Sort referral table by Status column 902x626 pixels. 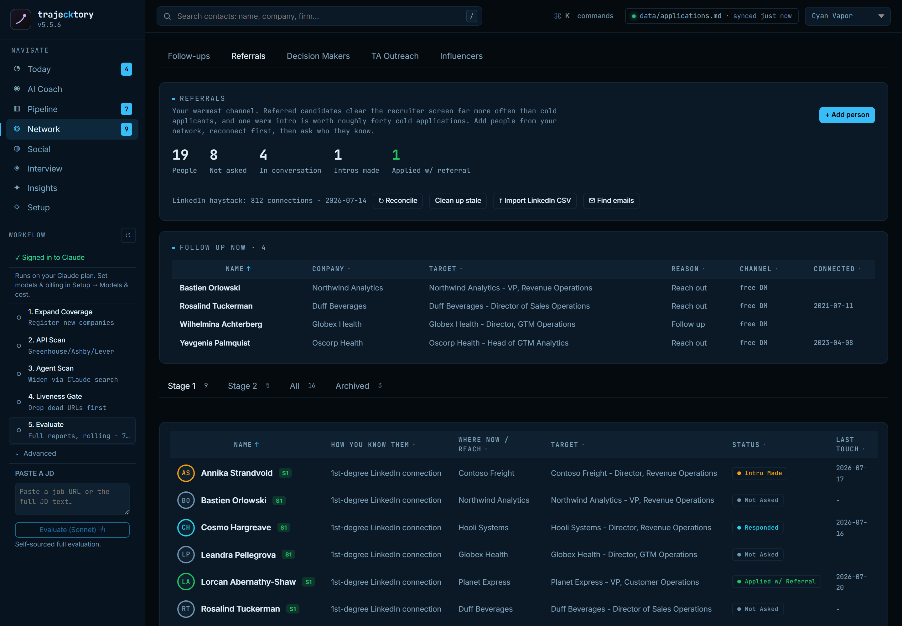tap(749, 445)
